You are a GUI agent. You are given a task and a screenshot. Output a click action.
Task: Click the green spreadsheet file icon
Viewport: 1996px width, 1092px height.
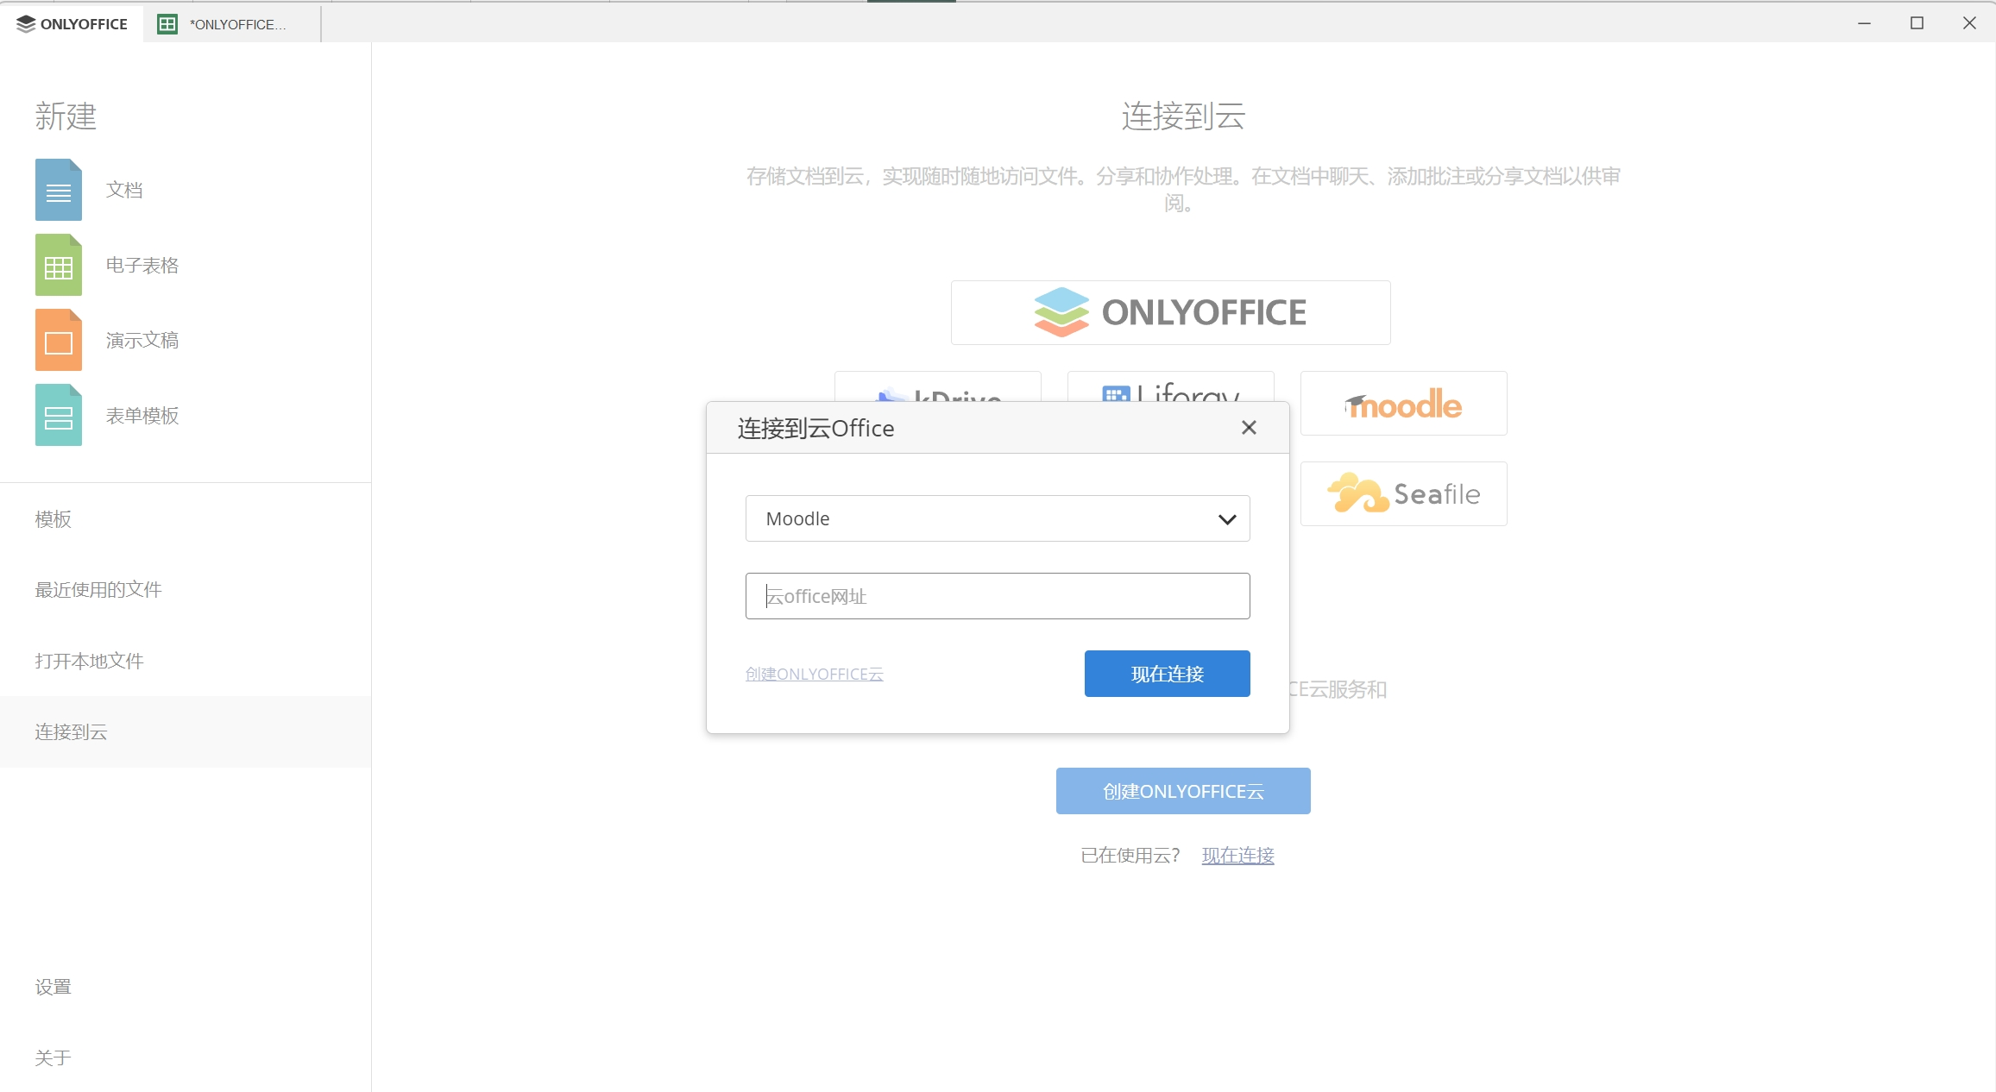pyautogui.click(x=59, y=265)
